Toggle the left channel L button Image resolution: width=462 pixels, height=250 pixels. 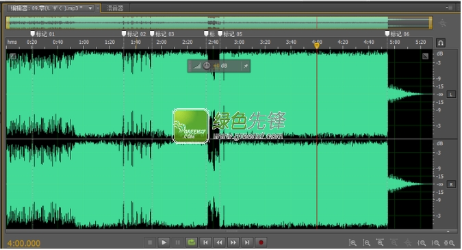pos(451,95)
